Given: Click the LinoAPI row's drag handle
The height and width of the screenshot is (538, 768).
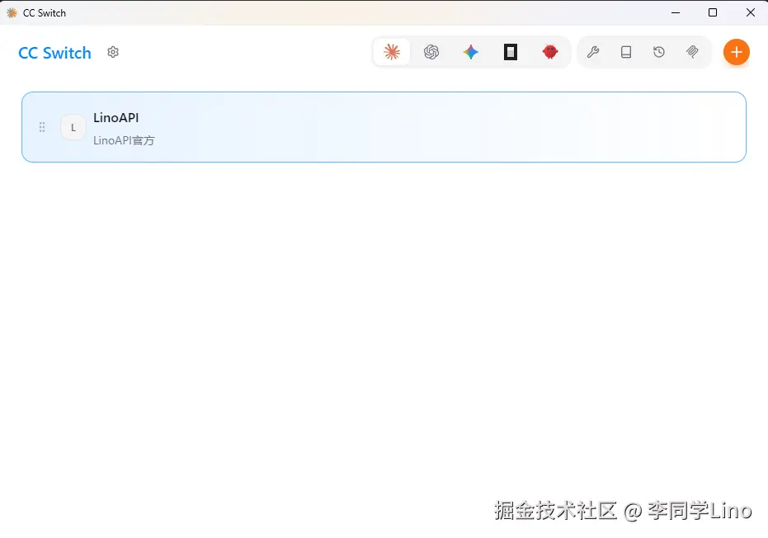Looking at the screenshot, I should pyautogui.click(x=42, y=127).
